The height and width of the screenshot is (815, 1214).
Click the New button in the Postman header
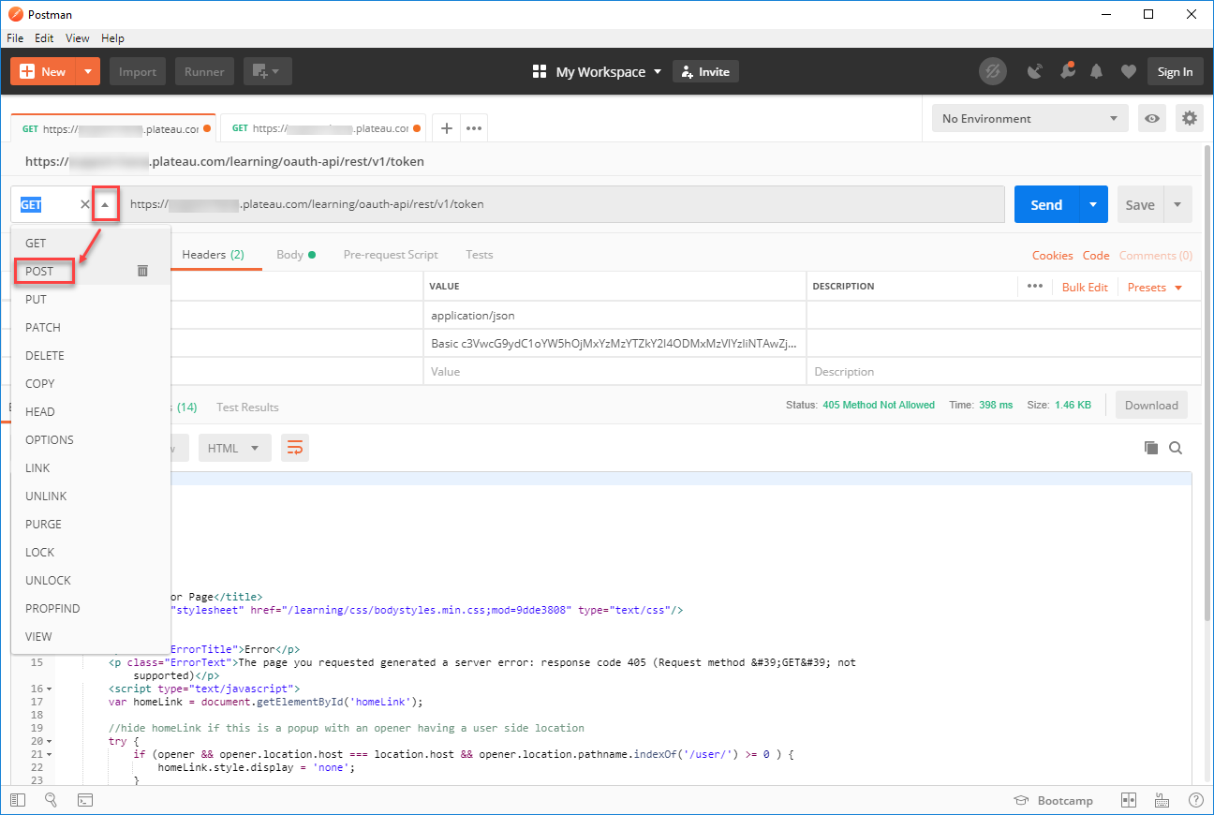(x=42, y=72)
